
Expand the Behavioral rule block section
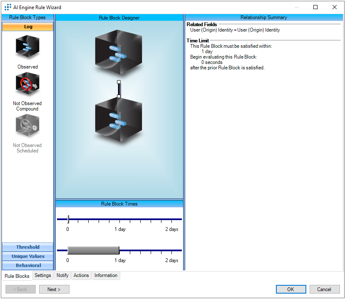click(28, 265)
